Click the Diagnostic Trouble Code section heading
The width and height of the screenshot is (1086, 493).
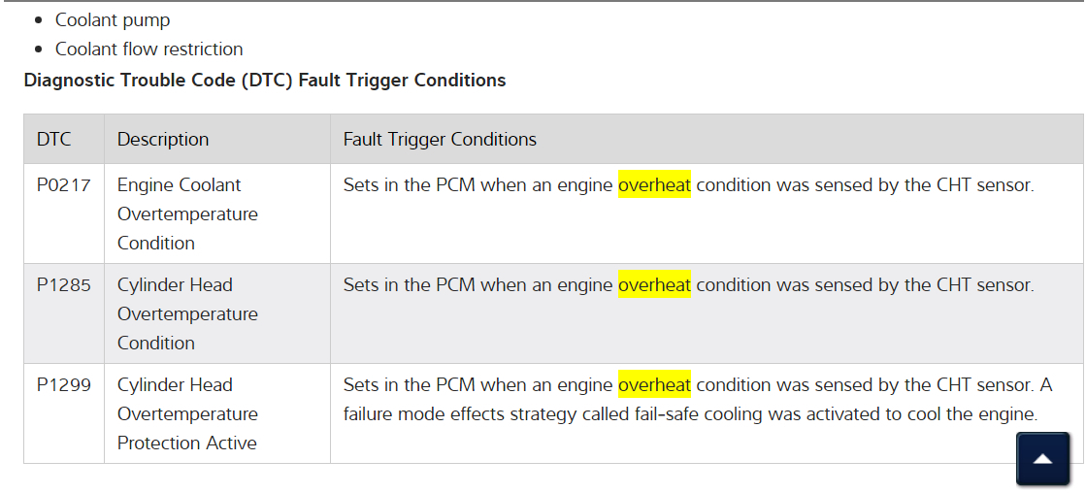(265, 80)
